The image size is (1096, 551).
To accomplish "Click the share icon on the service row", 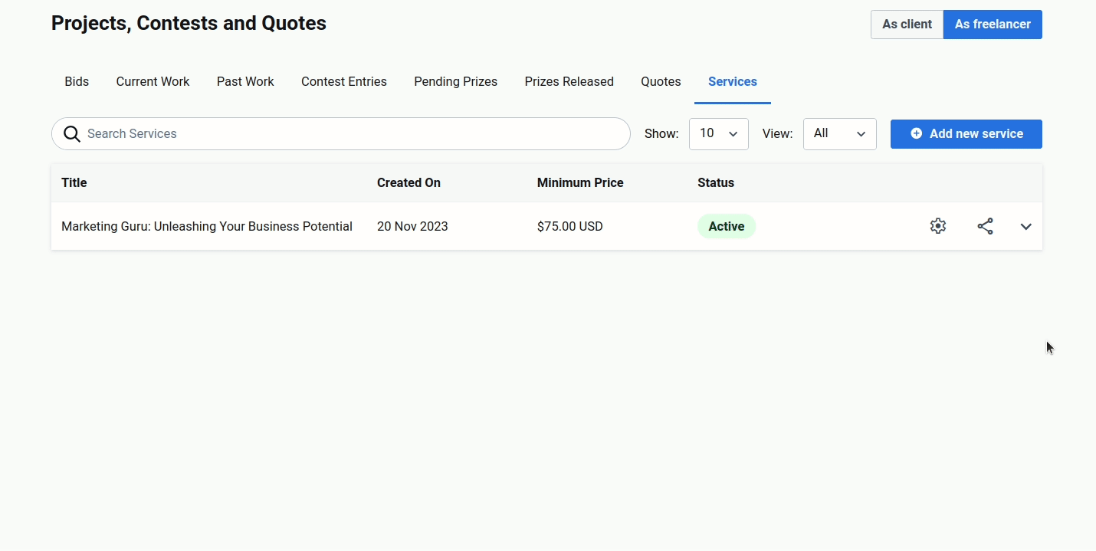I will click(986, 226).
